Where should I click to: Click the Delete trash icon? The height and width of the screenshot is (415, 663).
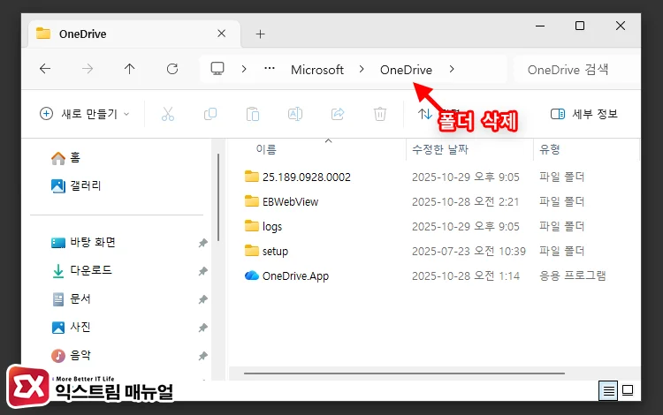(x=380, y=114)
